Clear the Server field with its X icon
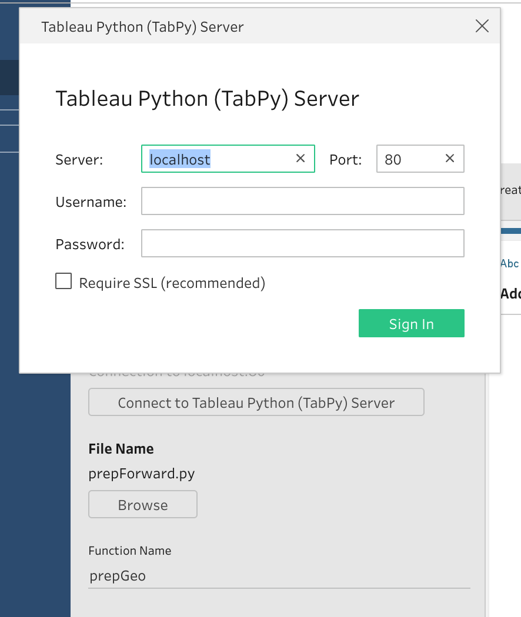521x617 pixels. pyautogui.click(x=300, y=158)
